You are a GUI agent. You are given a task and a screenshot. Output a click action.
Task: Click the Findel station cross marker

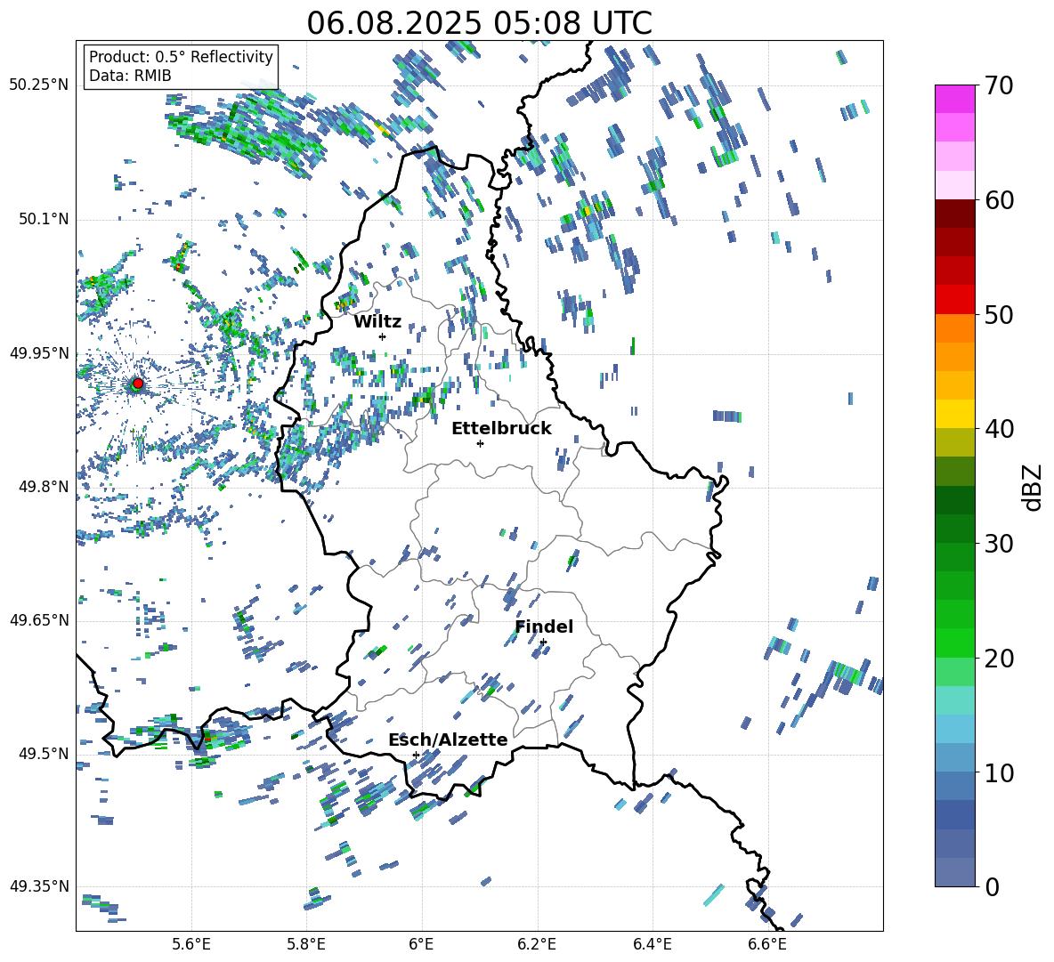pyautogui.click(x=543, y=643)
